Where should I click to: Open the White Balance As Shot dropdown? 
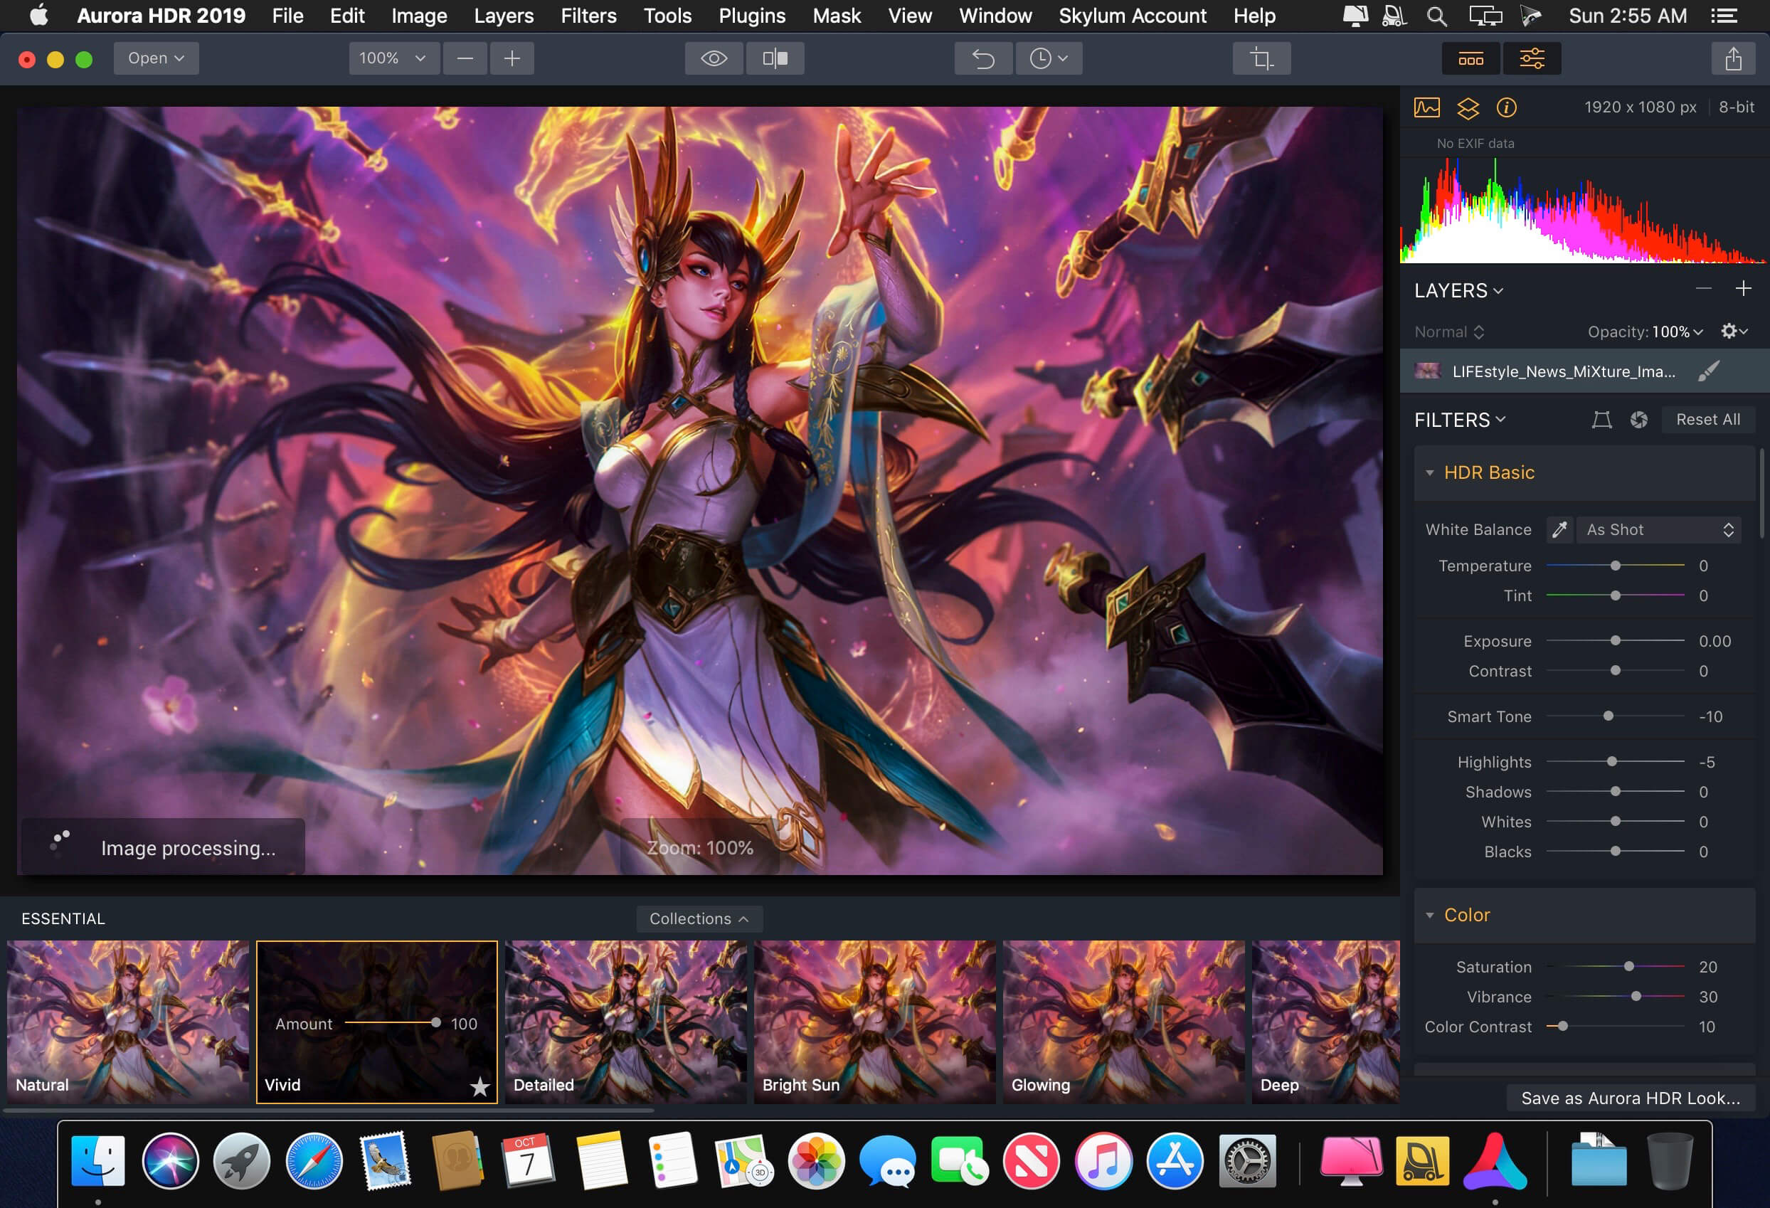(x=1659, y=529)
